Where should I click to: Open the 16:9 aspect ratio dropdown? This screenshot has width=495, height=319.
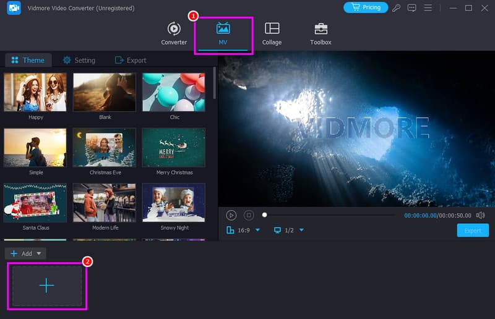click(257, 230)
